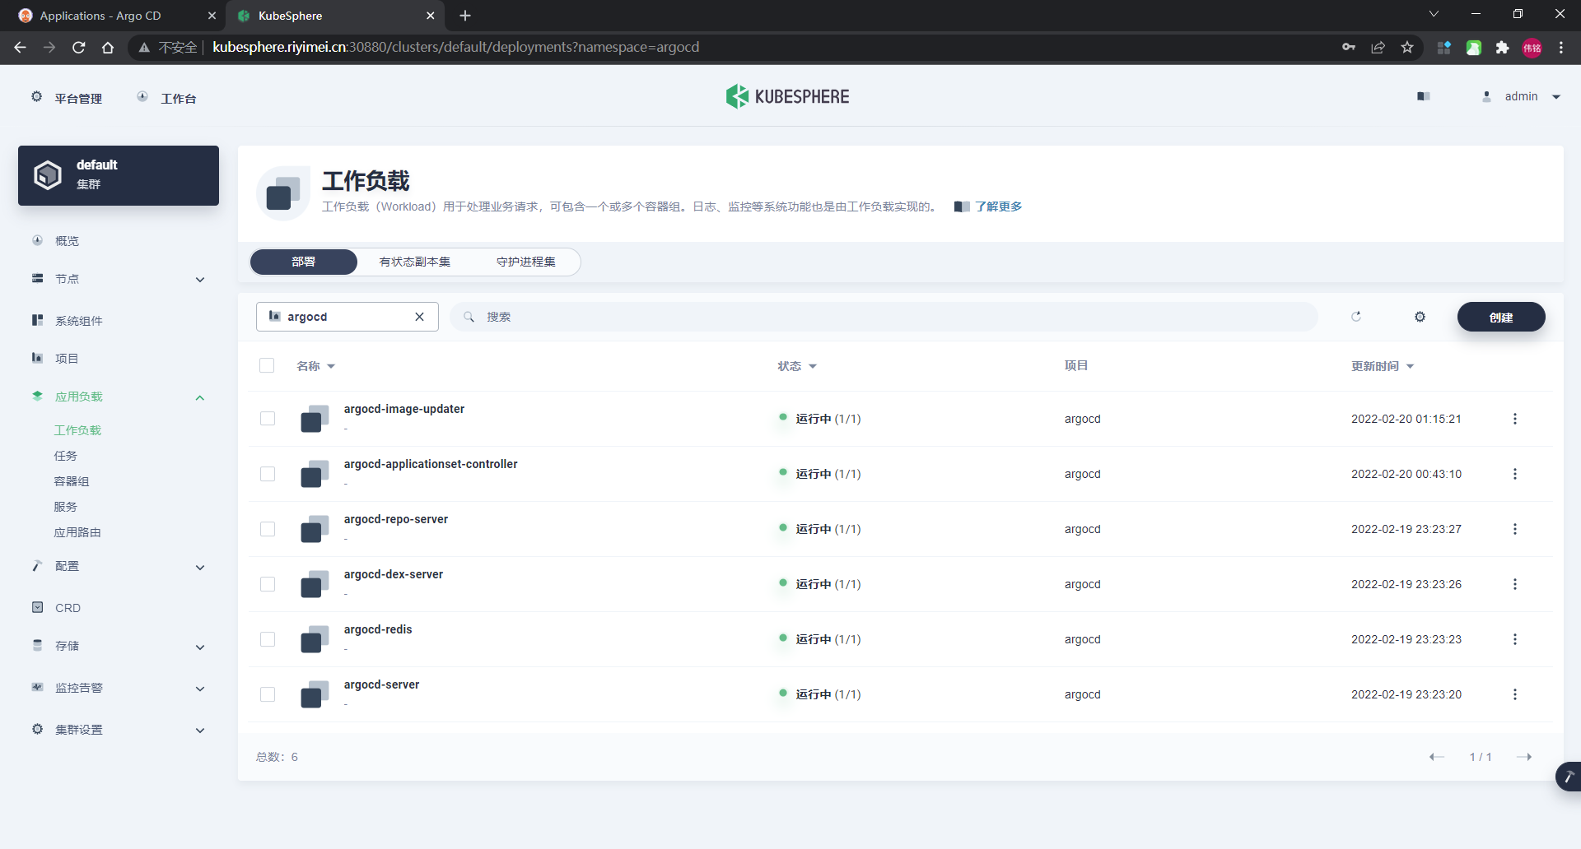This screenshot has height=849, width=1581.
Task: Open table column settings gear
Action: pyautogui.click(x=1420, y=317)
